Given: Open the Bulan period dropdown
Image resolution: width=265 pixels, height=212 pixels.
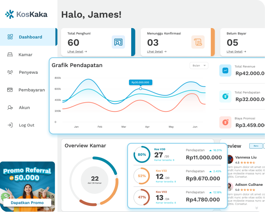Looking at the screenshot, I should click(199, 66).
